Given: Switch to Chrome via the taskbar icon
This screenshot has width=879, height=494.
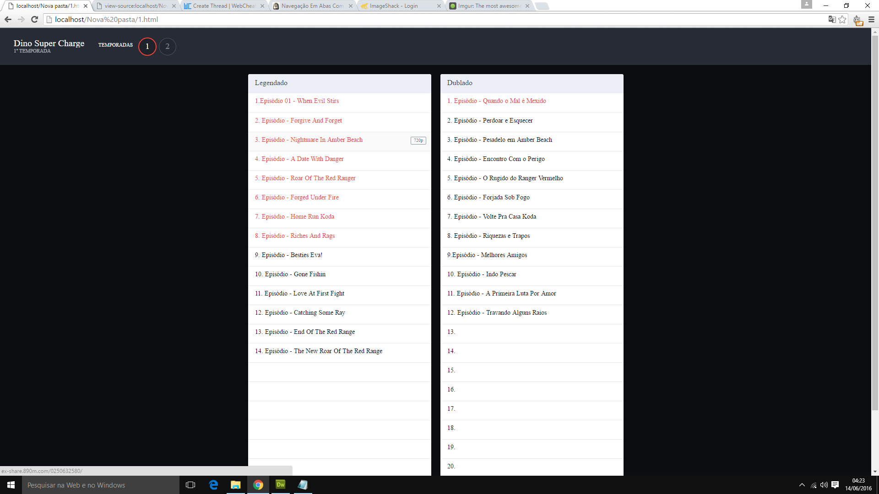Looking at the screenshot, I should point(258,485).
